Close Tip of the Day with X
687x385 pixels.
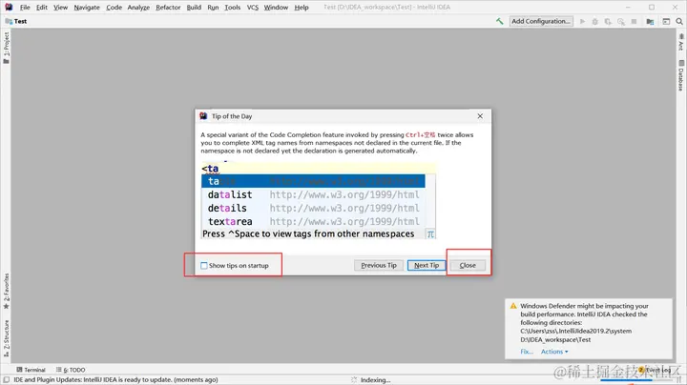point(480,116)
